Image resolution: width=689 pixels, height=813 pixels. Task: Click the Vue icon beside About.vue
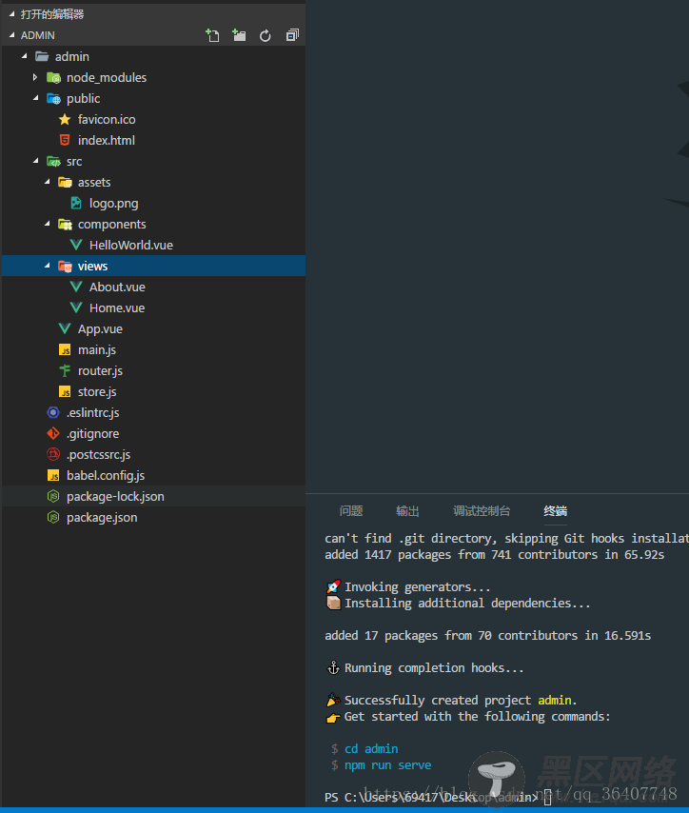pos(76,288)
